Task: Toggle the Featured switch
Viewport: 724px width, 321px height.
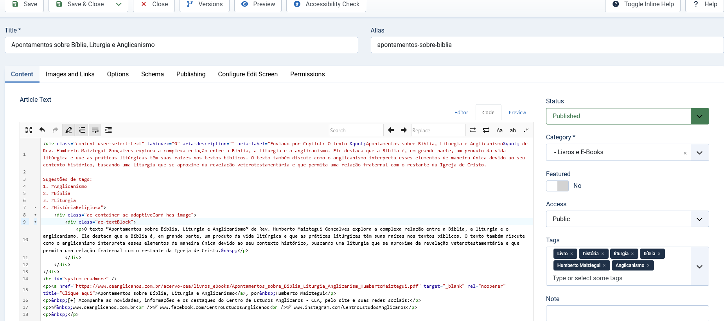Action: click(x=557, y=186)
